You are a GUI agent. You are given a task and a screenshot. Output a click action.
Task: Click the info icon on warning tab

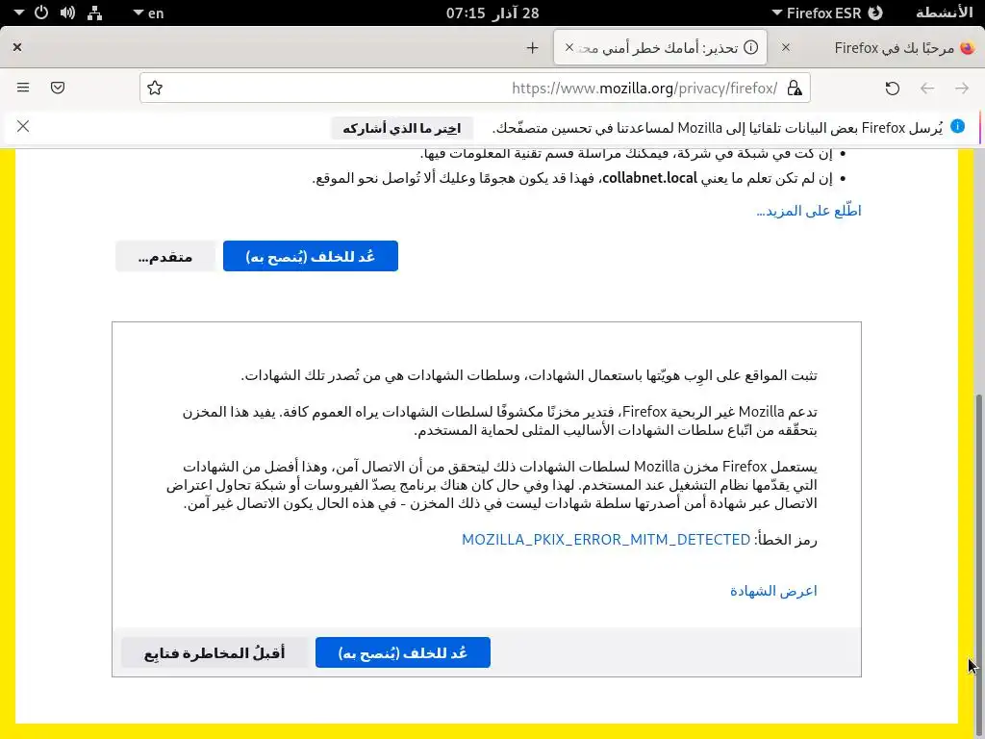(x=750, y=48)
